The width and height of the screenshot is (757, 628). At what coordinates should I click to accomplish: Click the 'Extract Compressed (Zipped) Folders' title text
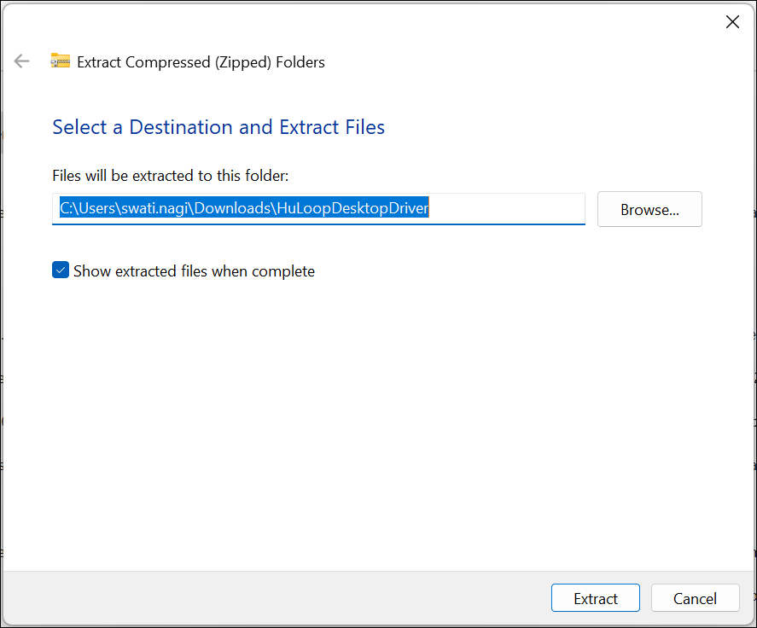pyautogui.click(x=201, y=61)
